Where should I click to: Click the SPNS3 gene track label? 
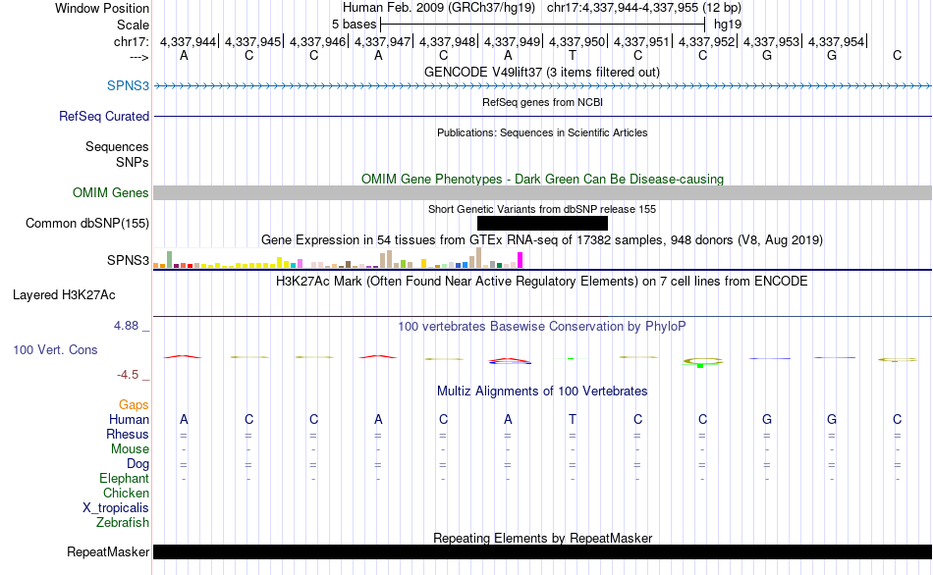pos(128,85)
